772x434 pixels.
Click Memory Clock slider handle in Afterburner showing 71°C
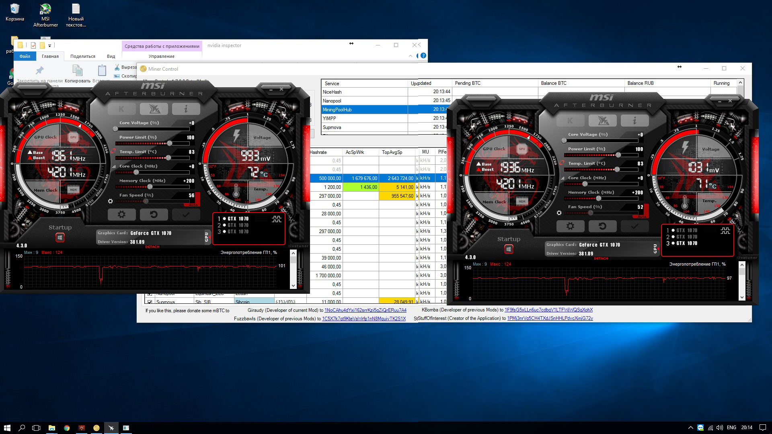(599, 198)
